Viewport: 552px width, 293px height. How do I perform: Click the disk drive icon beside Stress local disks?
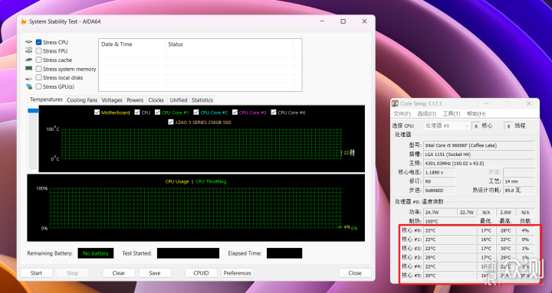[x=29, y=78]
